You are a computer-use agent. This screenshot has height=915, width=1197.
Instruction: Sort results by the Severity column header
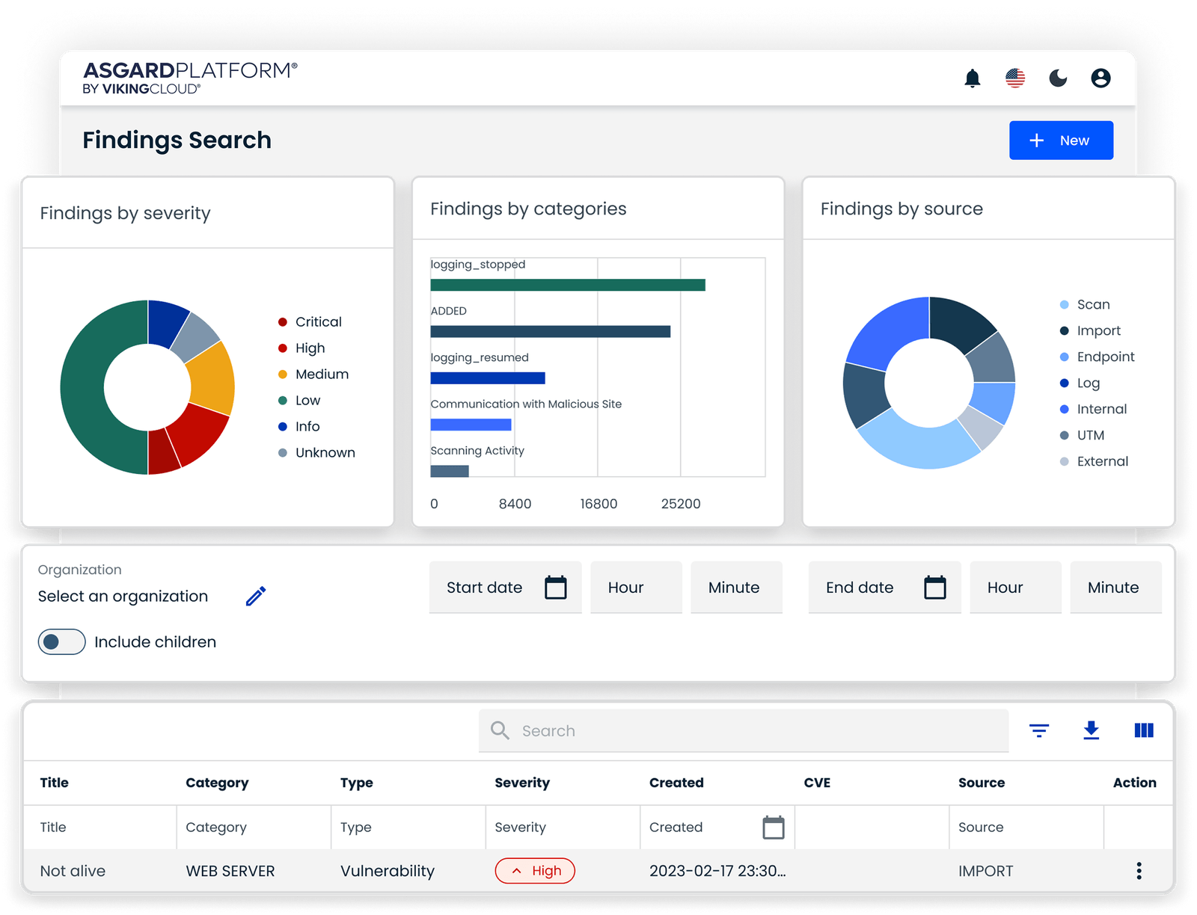point(521,783)
